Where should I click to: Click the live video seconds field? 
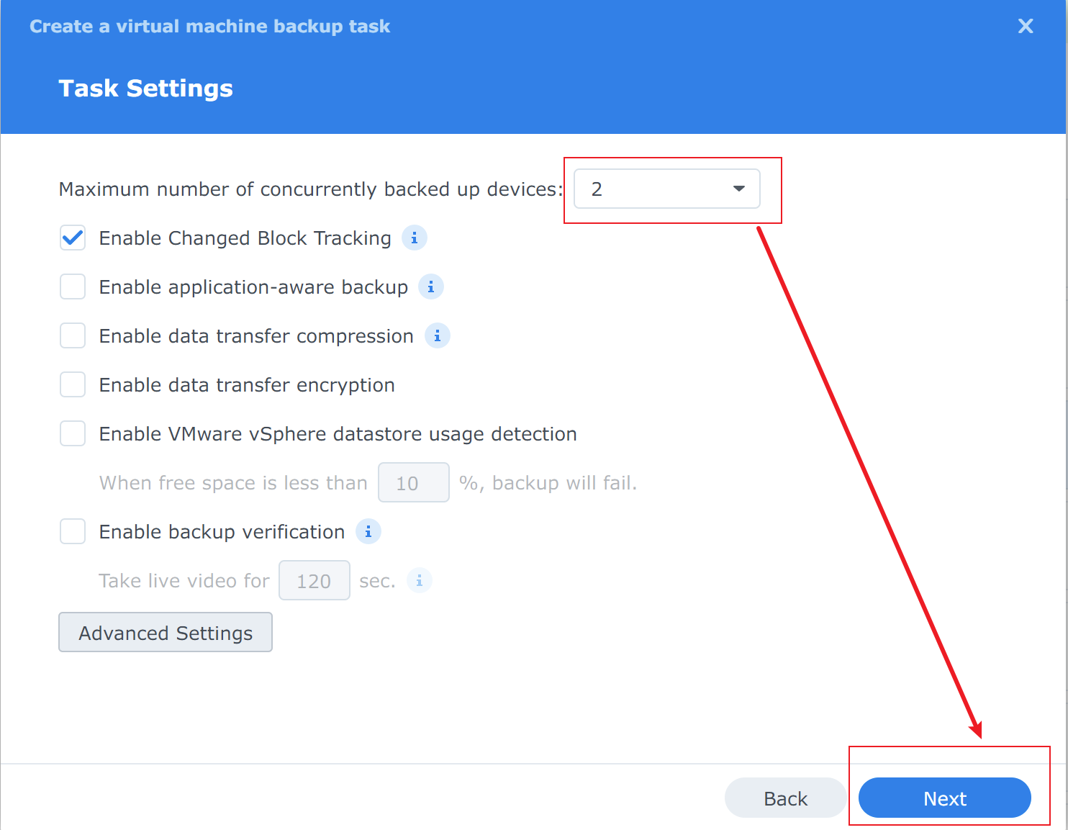pos(314,580)
